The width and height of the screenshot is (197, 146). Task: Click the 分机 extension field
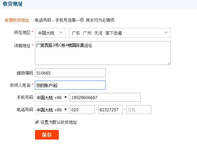coord(139,110)
